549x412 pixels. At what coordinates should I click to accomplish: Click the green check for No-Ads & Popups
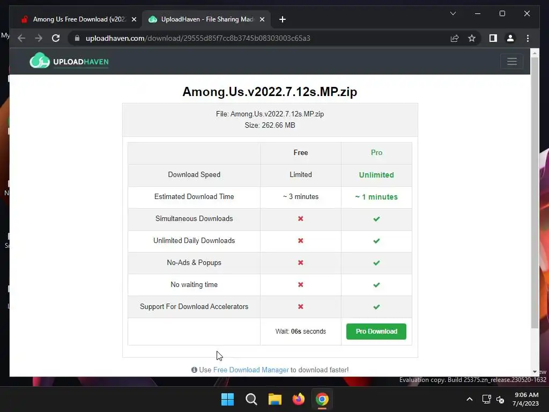pyautogui.click(x=376, y=263)
